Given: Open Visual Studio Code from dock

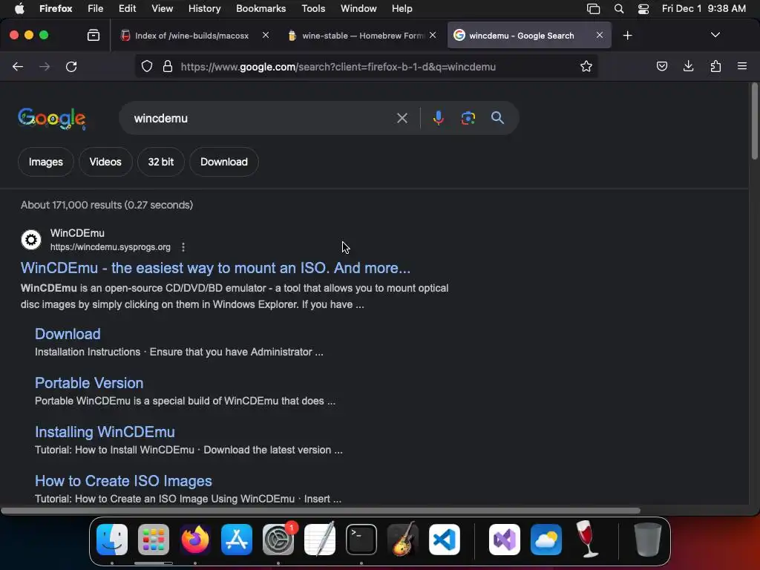Looking at the screenshot, I should (445, 540).
